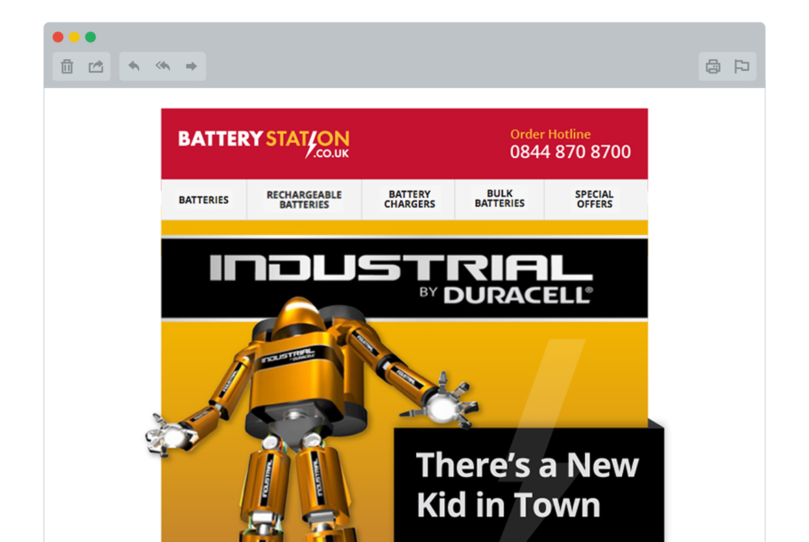Open the Battery Station .co.uk logo
The height and width of the screenshot is (542, 809).
coord(264,143)
